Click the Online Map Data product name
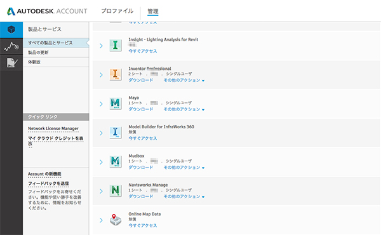This screenshot has height=235, width=381. click(145, 214)
